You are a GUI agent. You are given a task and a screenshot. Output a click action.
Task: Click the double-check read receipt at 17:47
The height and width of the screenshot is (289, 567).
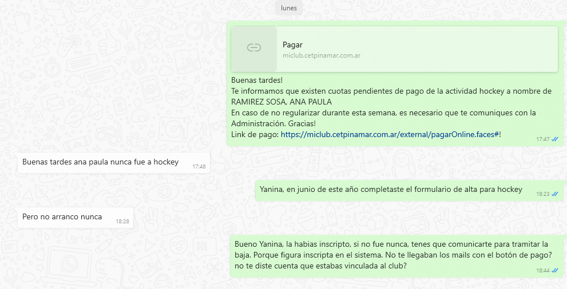tap(555, 139)
